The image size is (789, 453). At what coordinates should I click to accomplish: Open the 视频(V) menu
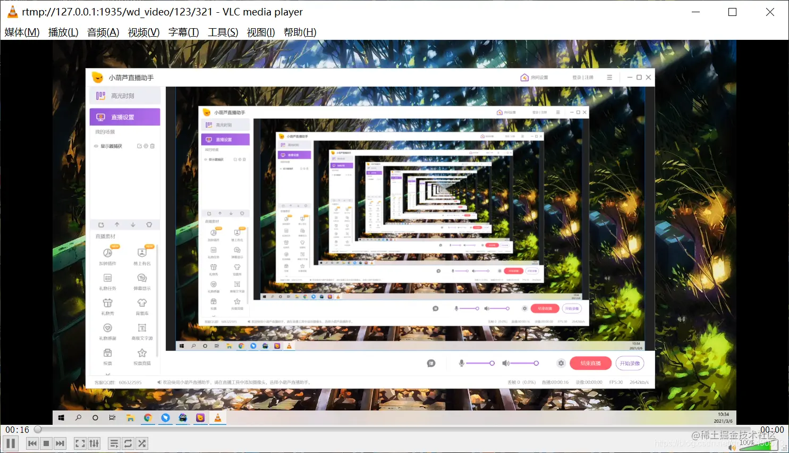pyautogui.click(x=143, y=32)
